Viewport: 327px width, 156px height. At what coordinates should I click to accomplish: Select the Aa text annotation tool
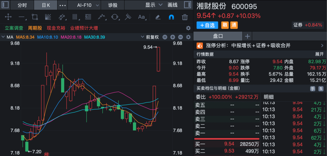142,17
